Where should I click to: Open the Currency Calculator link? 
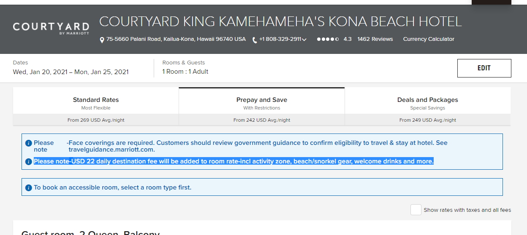point(429,39)
